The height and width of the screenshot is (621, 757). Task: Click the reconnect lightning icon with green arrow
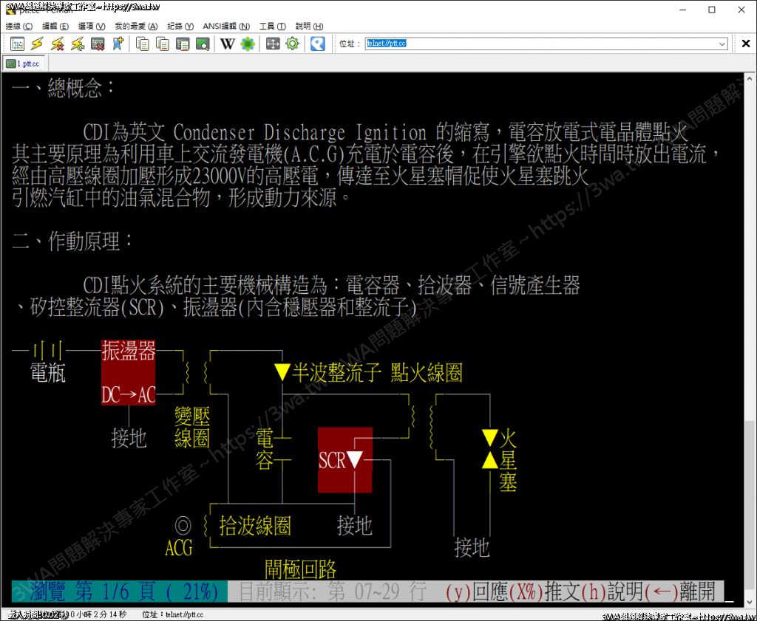tap(77, 44)
